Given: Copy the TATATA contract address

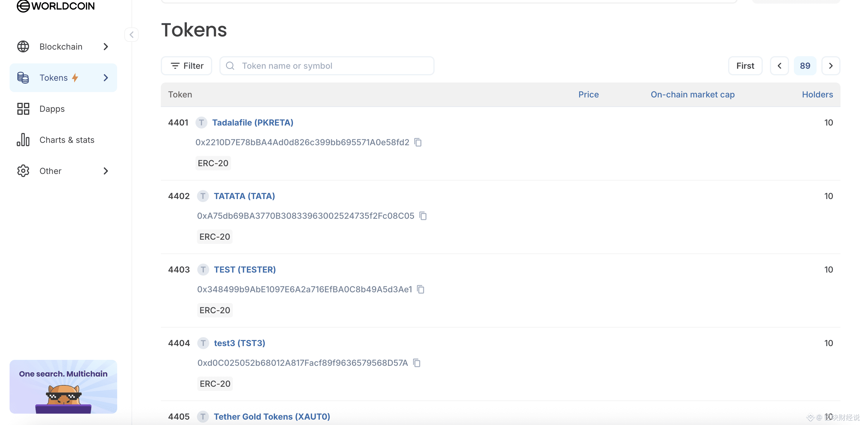Looking at the screenshot, I should [x=423, y=216].
